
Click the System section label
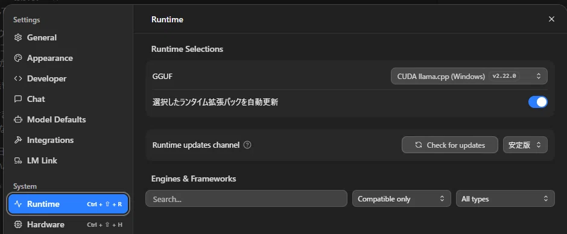point(25,186)
